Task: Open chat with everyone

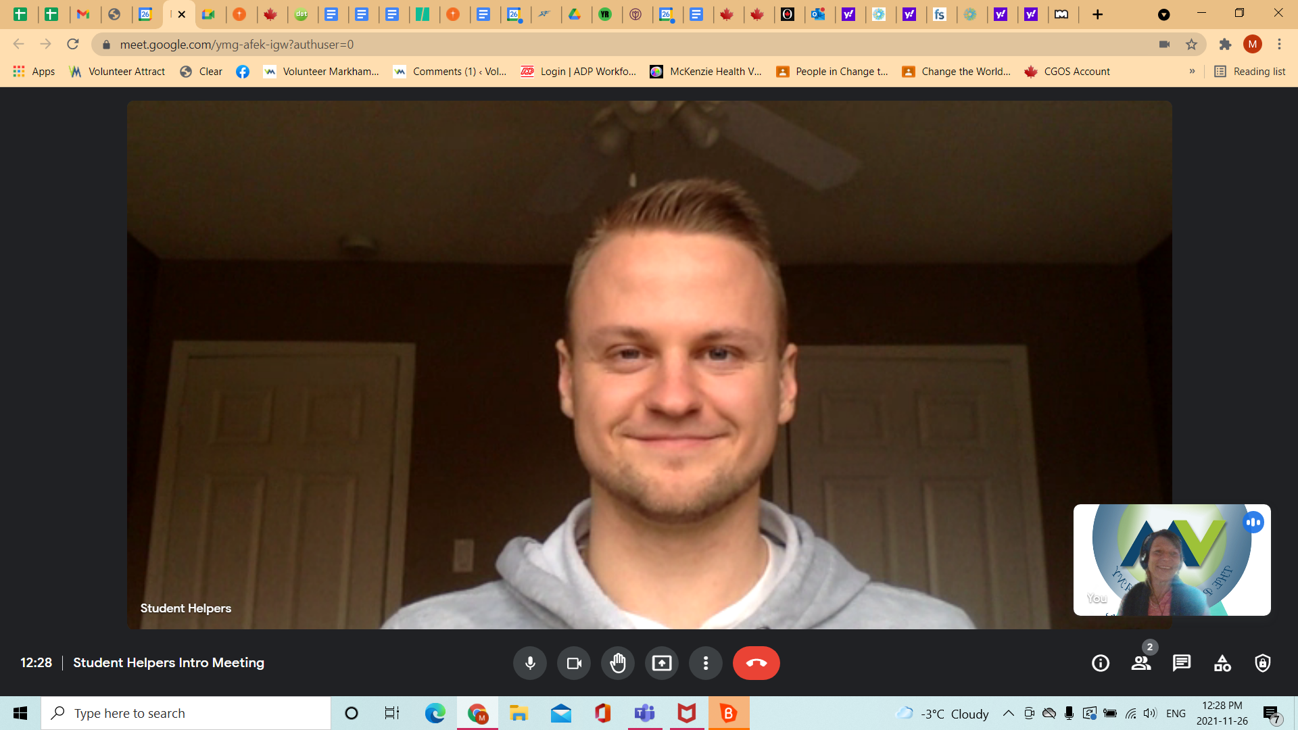Action: click(x=1182, y=663)
